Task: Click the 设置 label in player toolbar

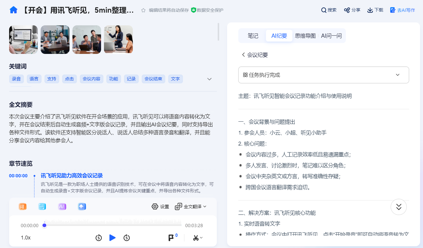Action: click(x=165, y=207)
